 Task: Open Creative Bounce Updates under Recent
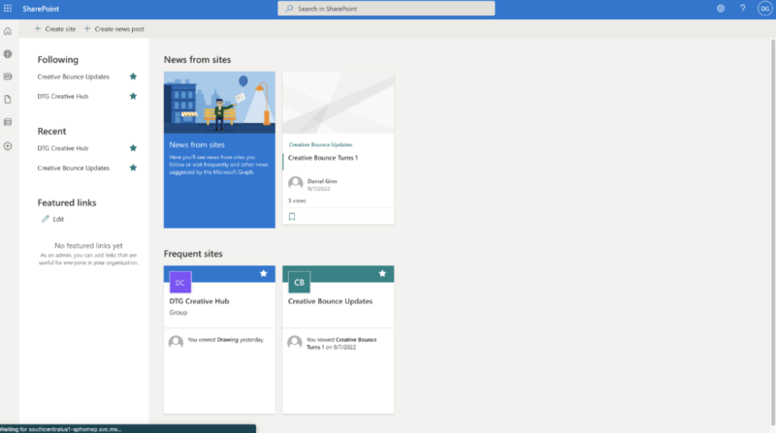[74, 168]
